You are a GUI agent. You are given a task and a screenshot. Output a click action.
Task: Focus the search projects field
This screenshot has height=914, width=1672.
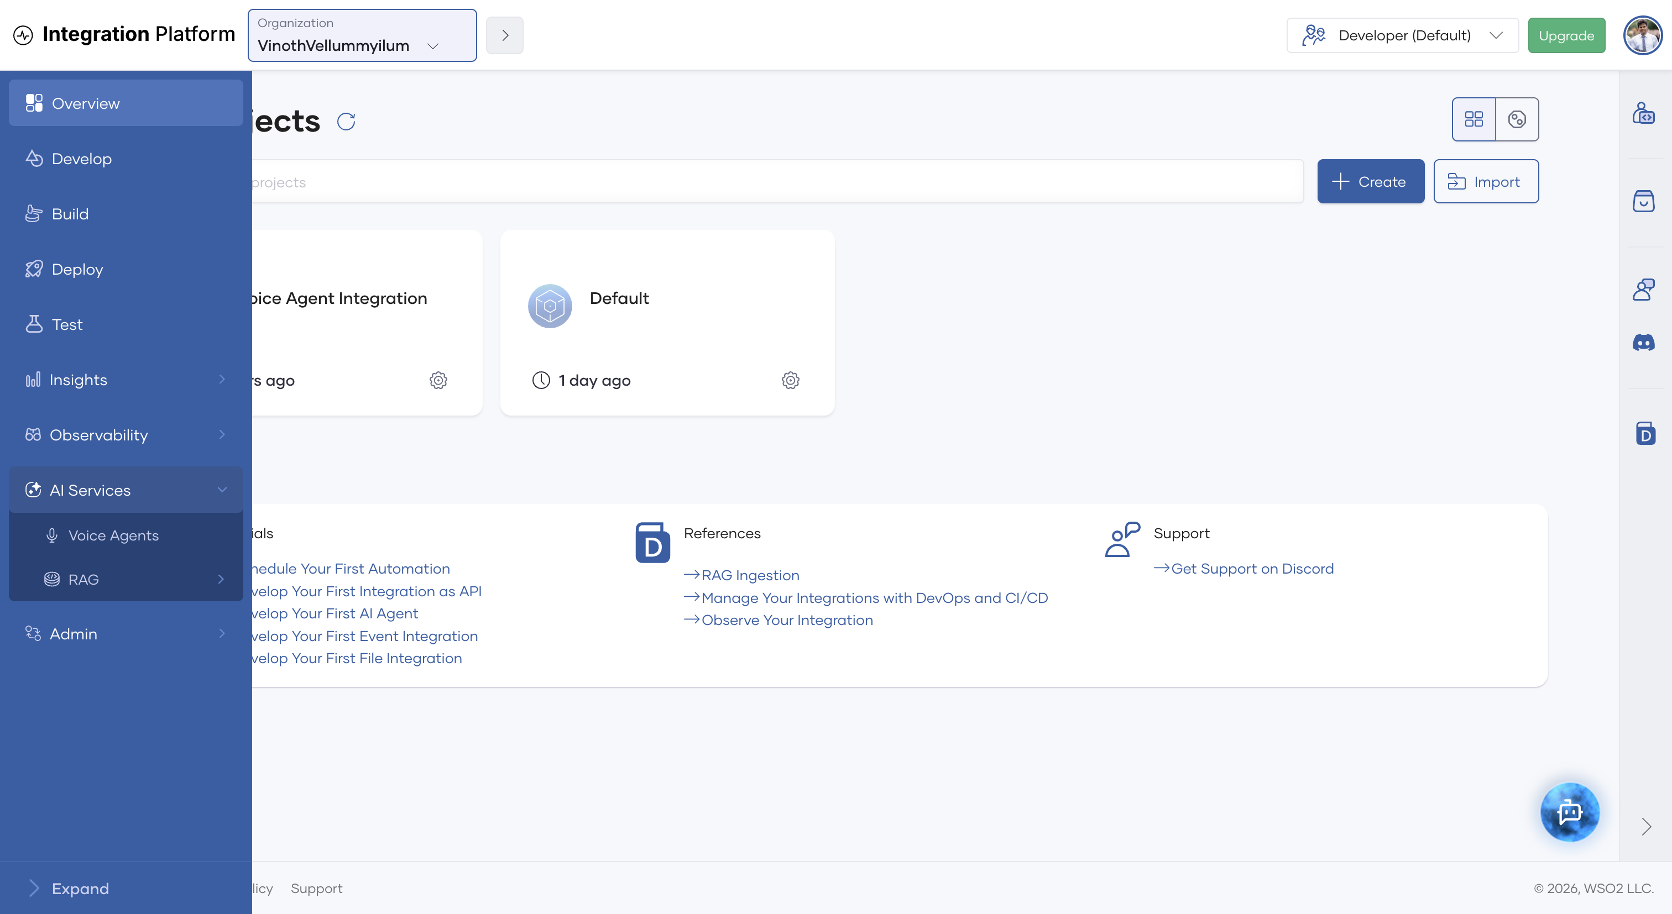click(x=777, y=182)
